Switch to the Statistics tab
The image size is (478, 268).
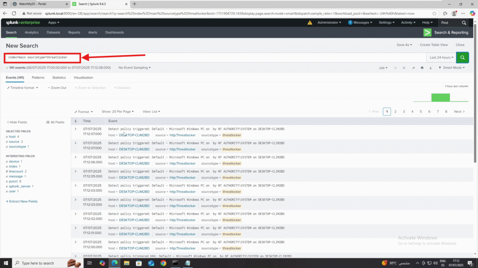click(x=59, y=78)
